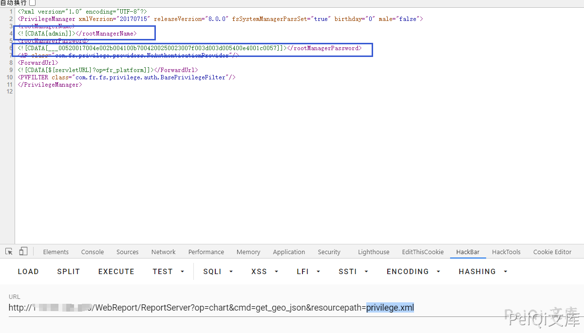The height and width of the screenshot is (333, 584).
Task: Expand the TEST dropdown menu
Action: 168,272
